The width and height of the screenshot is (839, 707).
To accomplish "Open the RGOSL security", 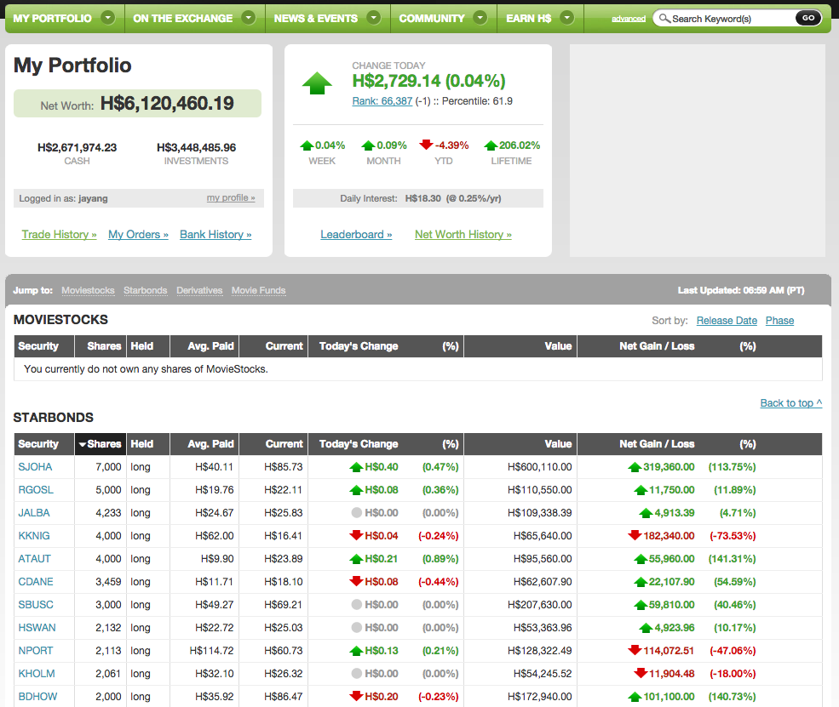I will (x=36, y=490).
